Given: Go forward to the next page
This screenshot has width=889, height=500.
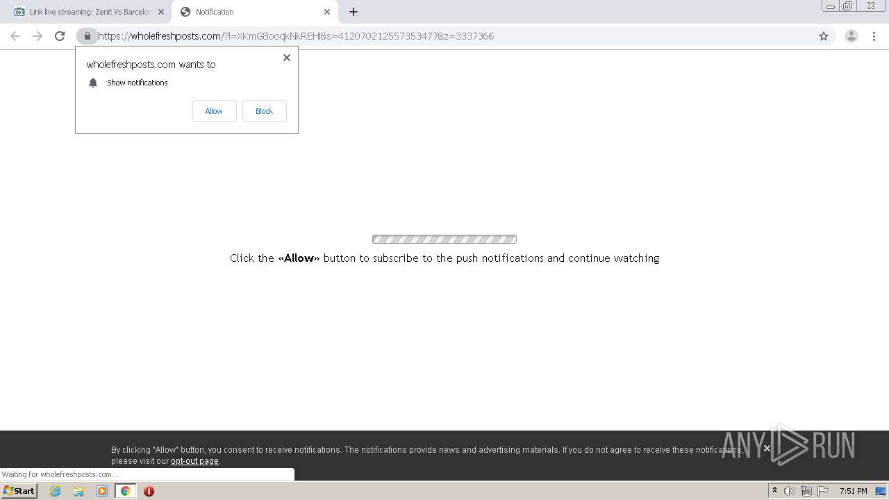Looking at the screenshot, I should coord(38,36).
